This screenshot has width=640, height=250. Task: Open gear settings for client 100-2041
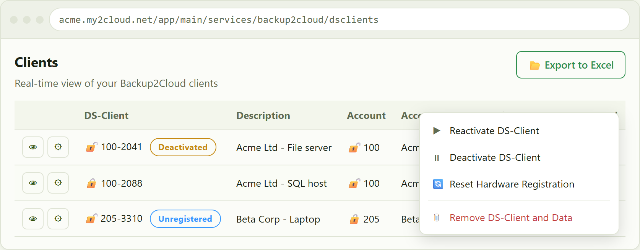[x=58, y=147]
